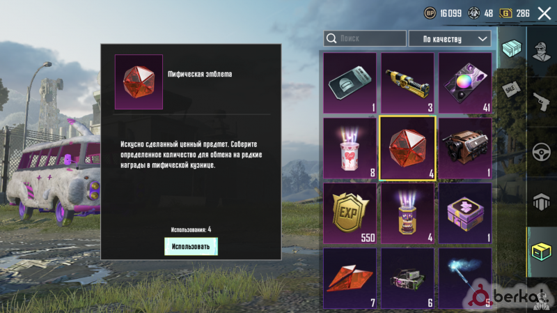Open the parachute category icon
The image size is (557, 313).
[542, 202]
